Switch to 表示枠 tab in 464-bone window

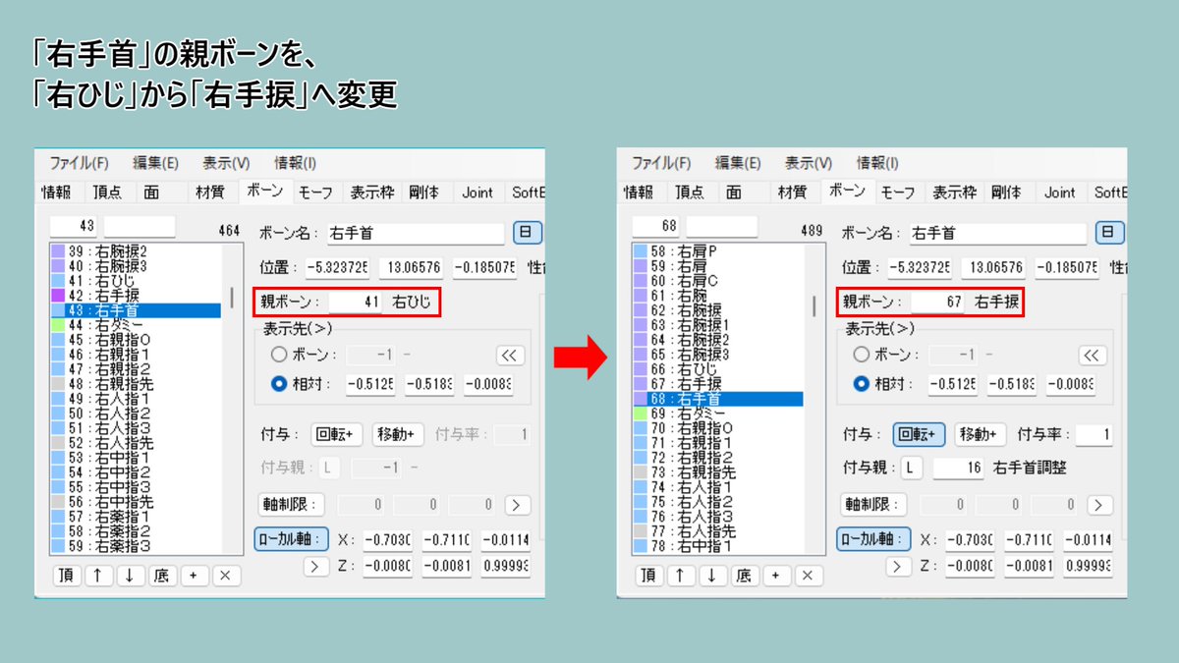[x=370, y=193]
